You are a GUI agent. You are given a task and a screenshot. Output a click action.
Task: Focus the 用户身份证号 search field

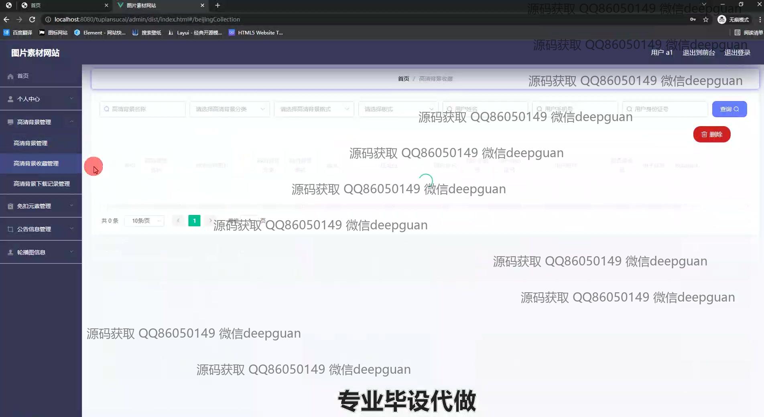click(x=665, y=109)
